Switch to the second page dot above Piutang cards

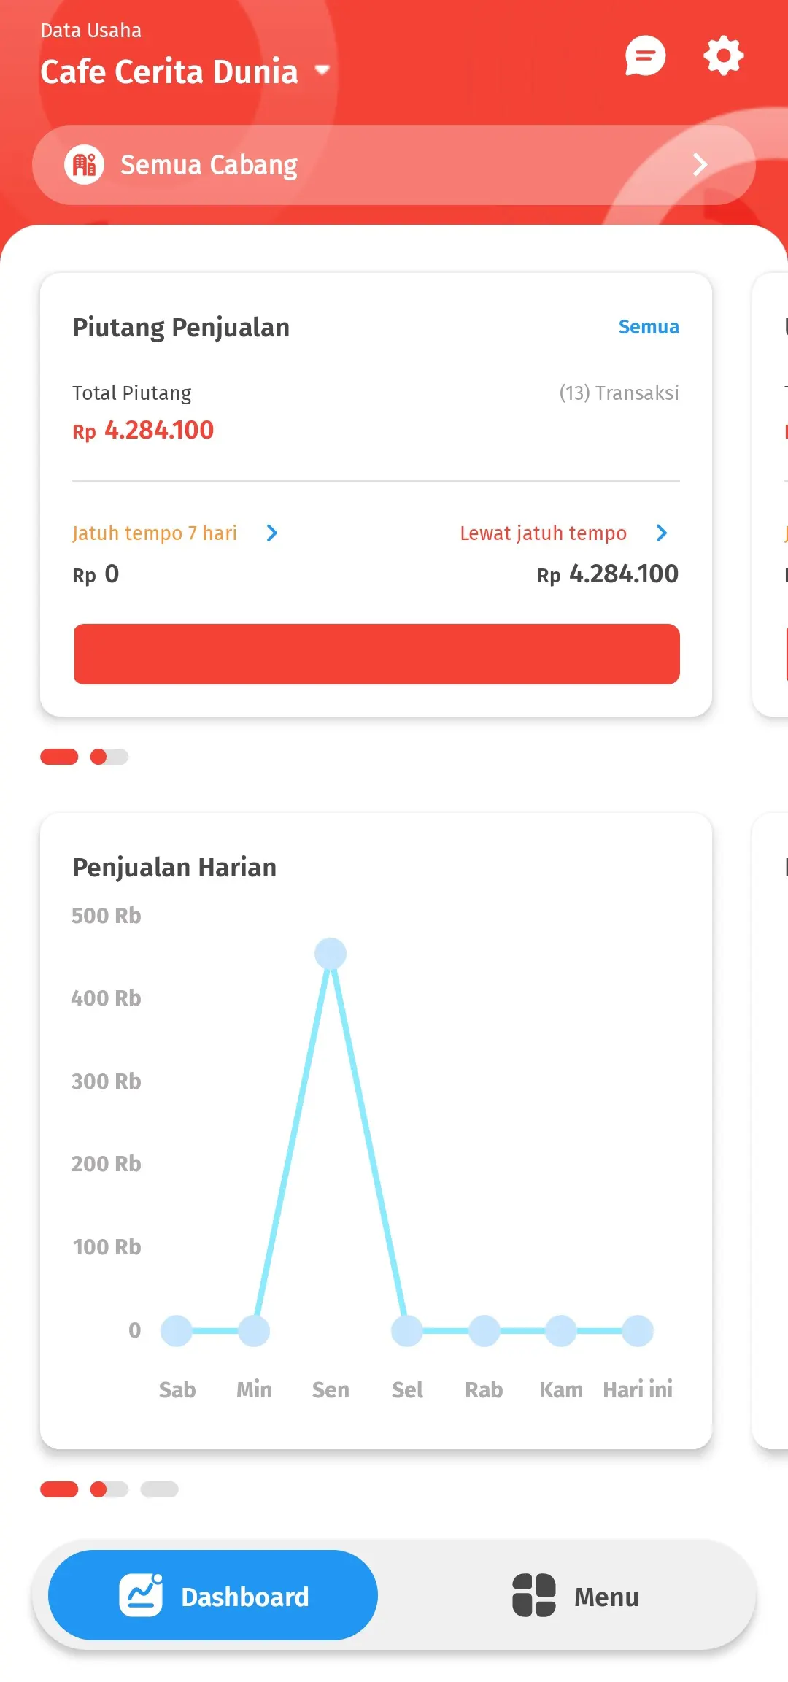coord(108,757)
